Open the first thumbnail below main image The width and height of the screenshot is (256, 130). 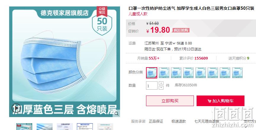click(24, 127)
